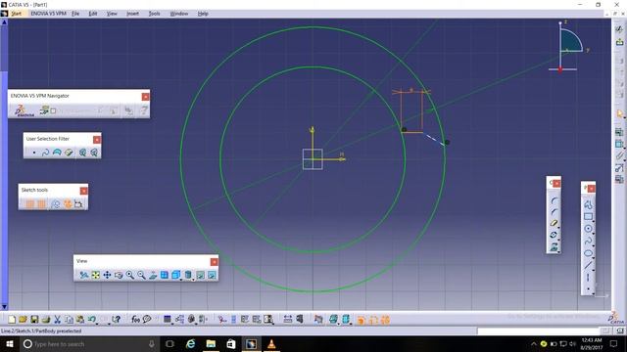Click the Paste icon
The image size is (627, 352).
[80, 320]
